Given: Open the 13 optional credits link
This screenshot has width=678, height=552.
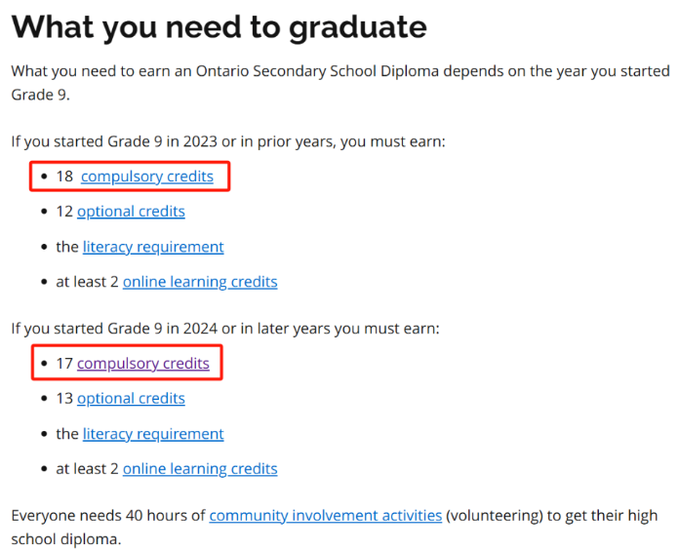Looking at the screenshot, I should (131, 399).
